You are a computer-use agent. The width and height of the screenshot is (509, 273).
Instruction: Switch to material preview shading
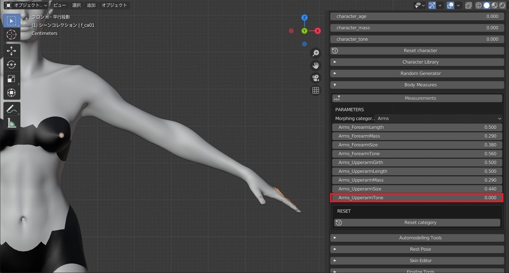[494, 5]
